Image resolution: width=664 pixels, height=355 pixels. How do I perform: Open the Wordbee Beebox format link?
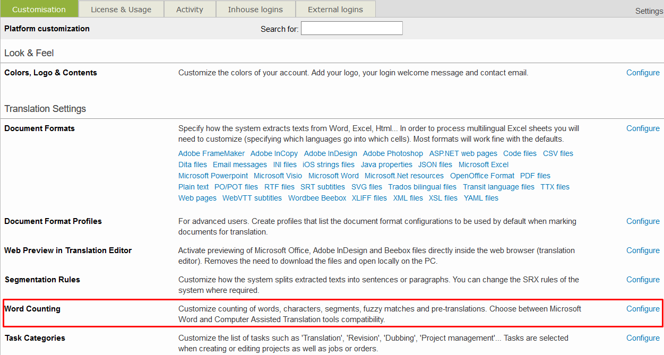point(317,198)
